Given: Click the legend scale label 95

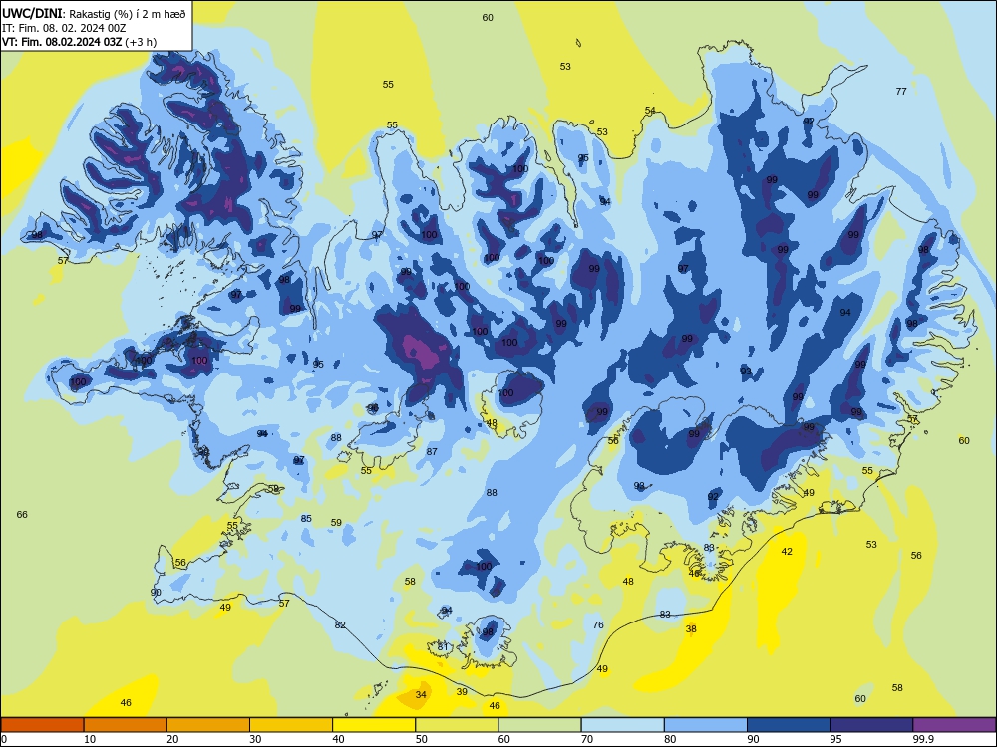Looking at the screenshot, I should click(835, 739).
